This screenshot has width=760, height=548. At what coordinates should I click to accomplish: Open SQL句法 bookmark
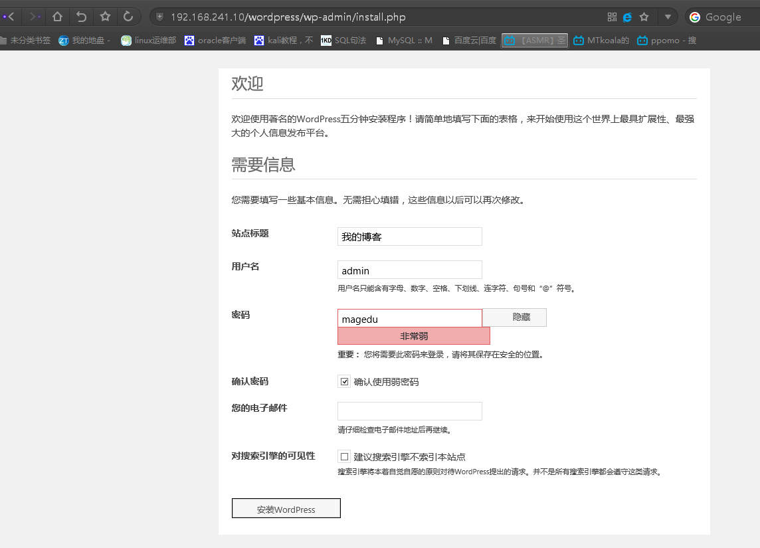(343, 41)
